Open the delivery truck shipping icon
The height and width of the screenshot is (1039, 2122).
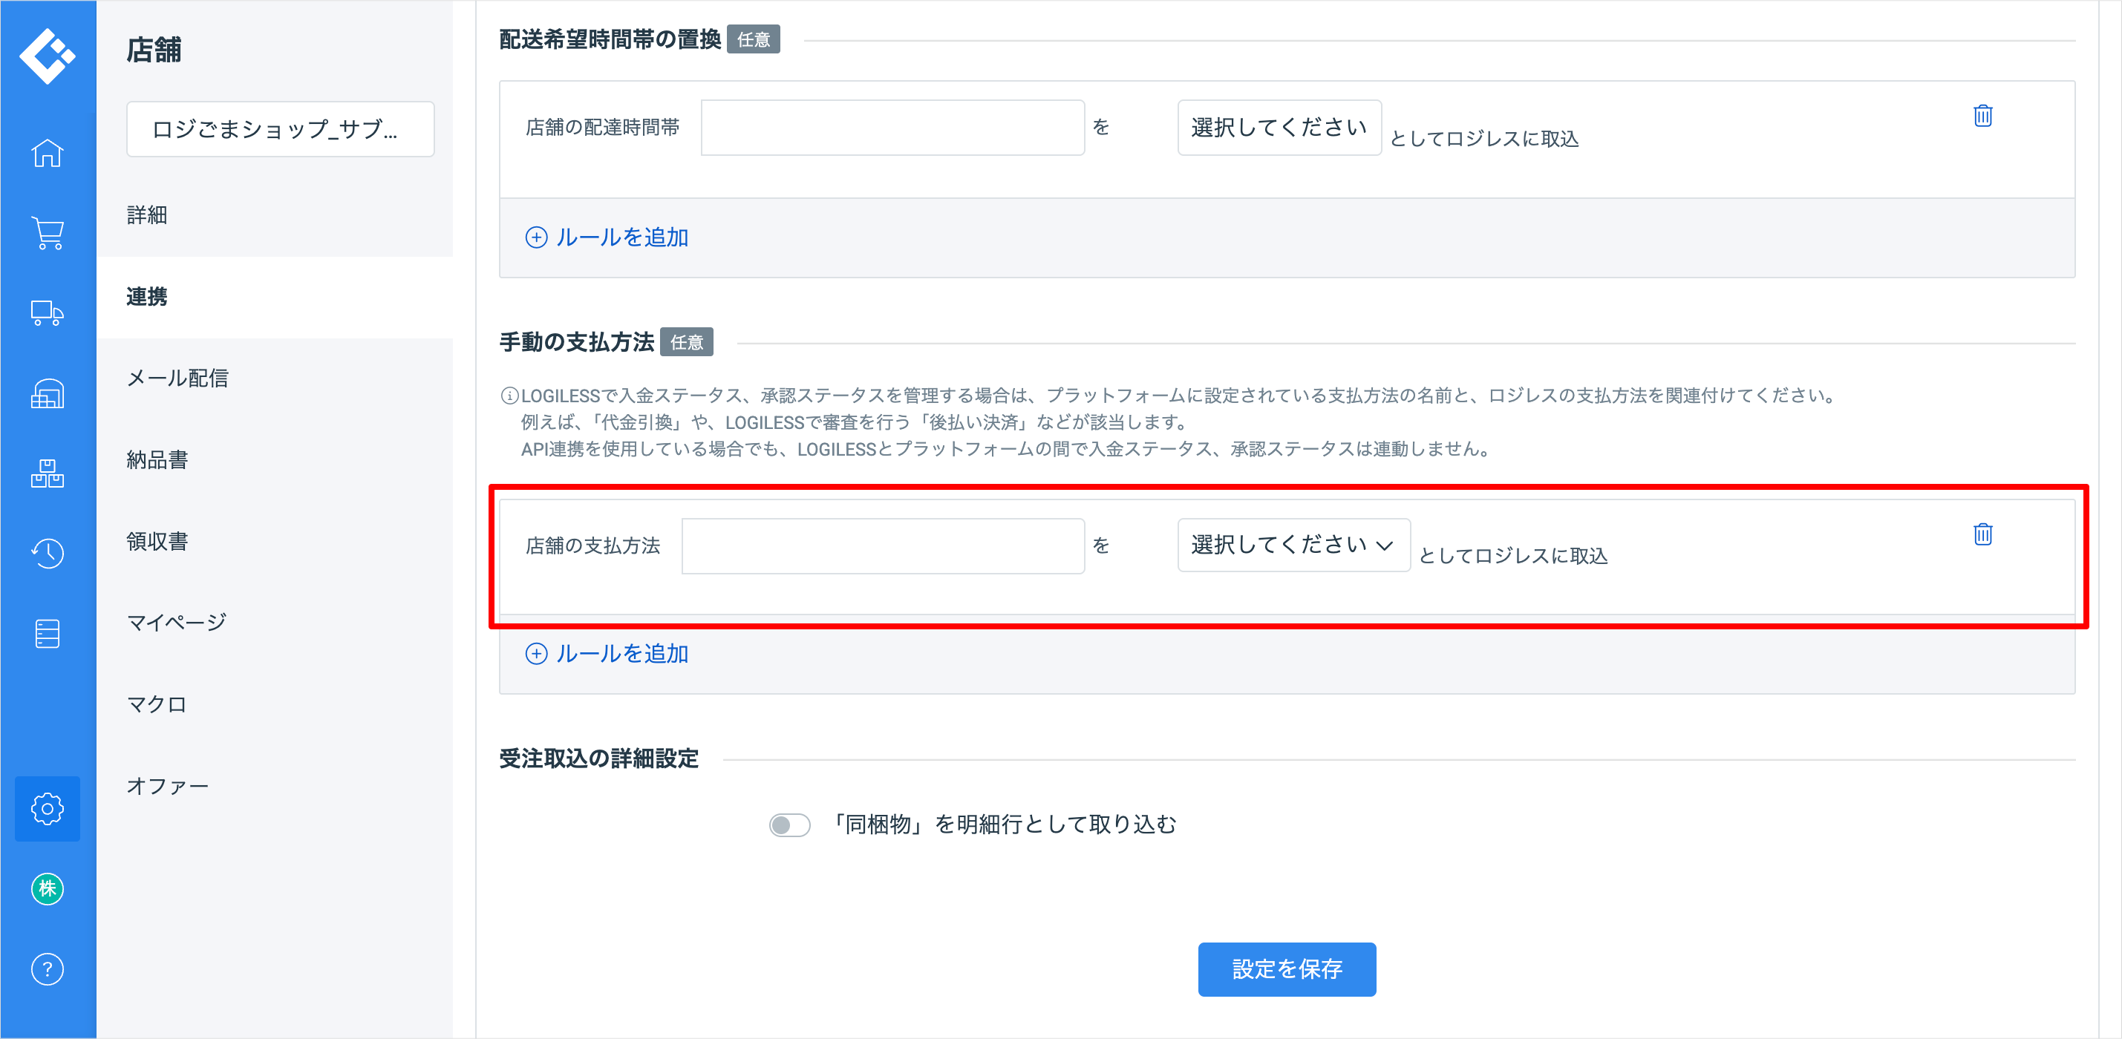pyautogui.click(x=47, y=313)
